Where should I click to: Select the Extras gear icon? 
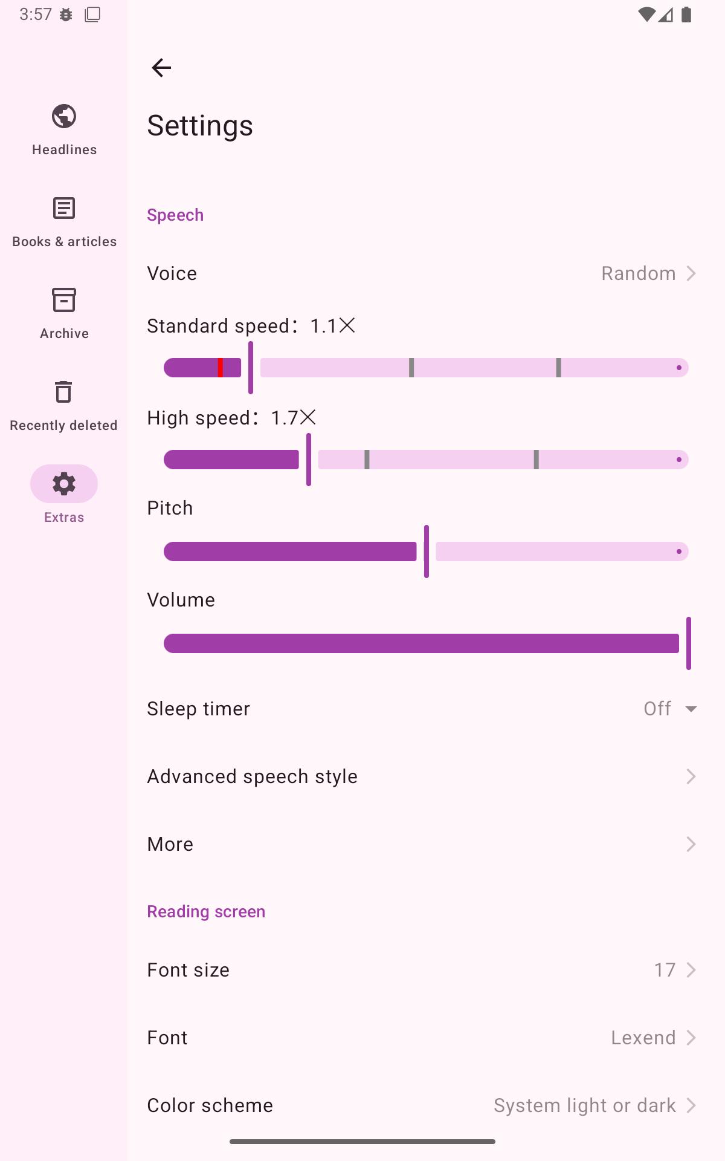pos(64,484)
